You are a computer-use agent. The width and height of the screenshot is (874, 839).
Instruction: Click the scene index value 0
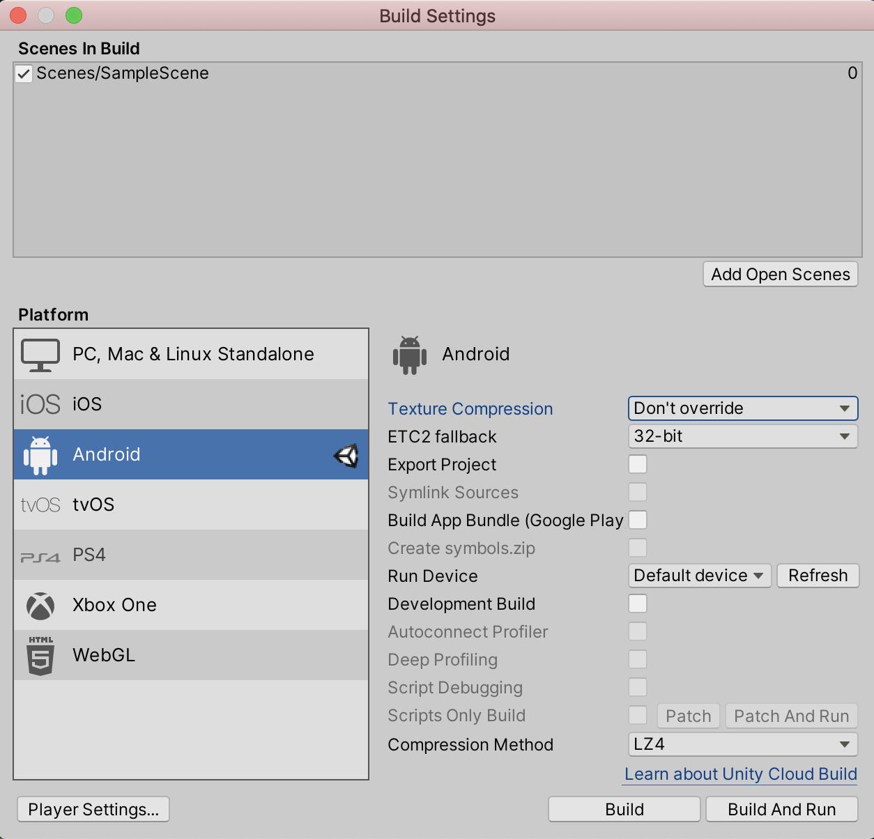point(852,73)
